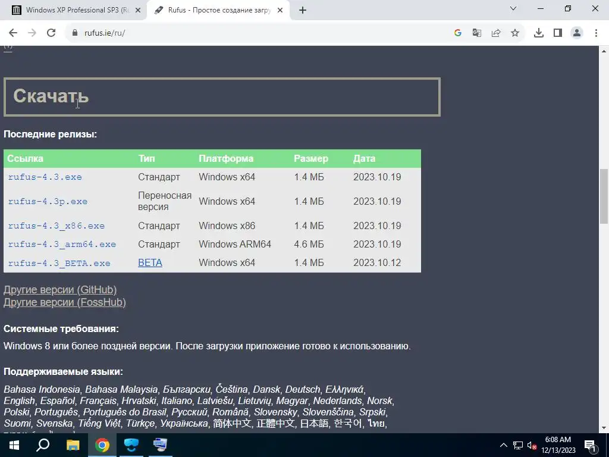Open Другие версии (GitHub) link
Screen dimensions: 609x457
click(60, 290)
